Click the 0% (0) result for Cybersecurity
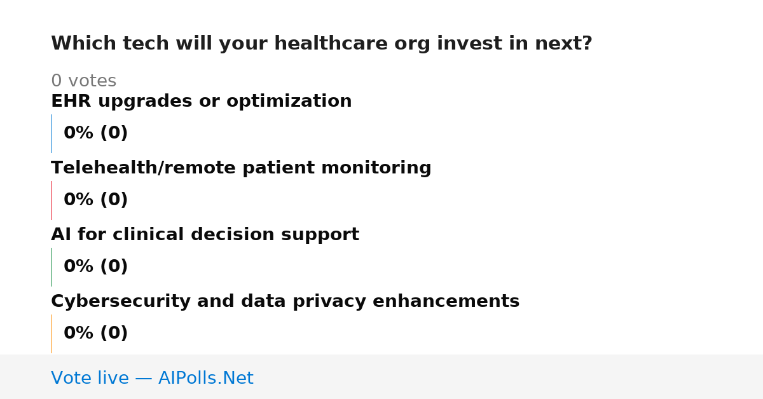This screenshot has height=399, width=763. coord(95,334)
